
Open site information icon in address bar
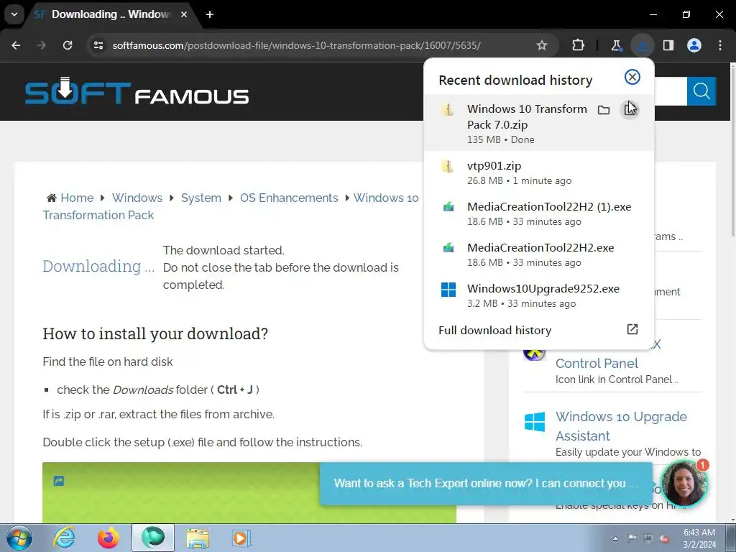tap(98, 45)
